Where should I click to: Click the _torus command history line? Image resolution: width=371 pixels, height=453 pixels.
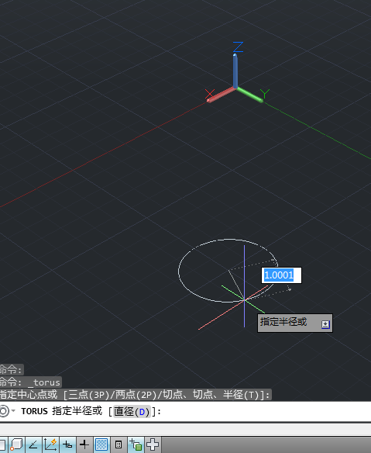tap(30, 382)
